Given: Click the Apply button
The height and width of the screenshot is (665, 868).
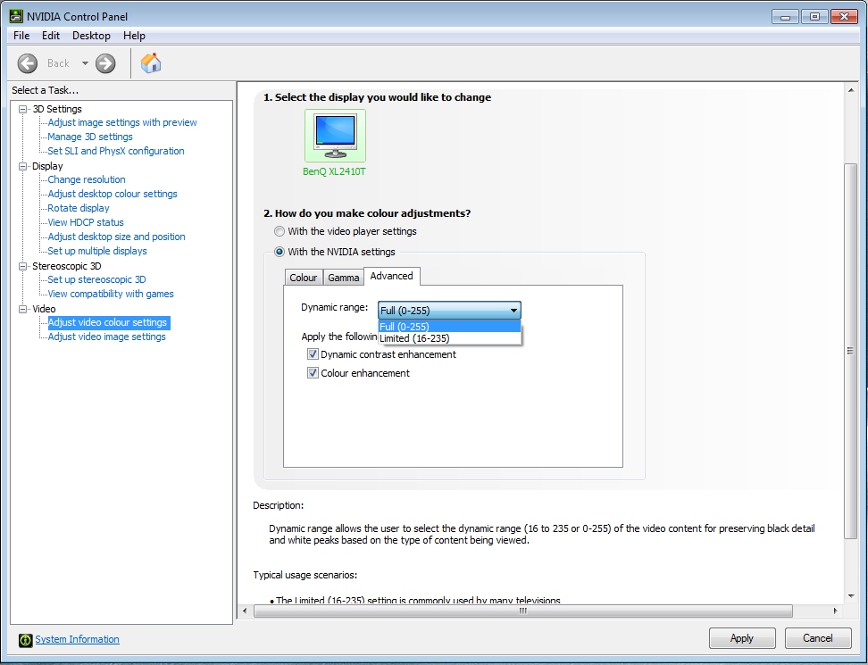Looking at the screenshot, I should click(742, 638).
